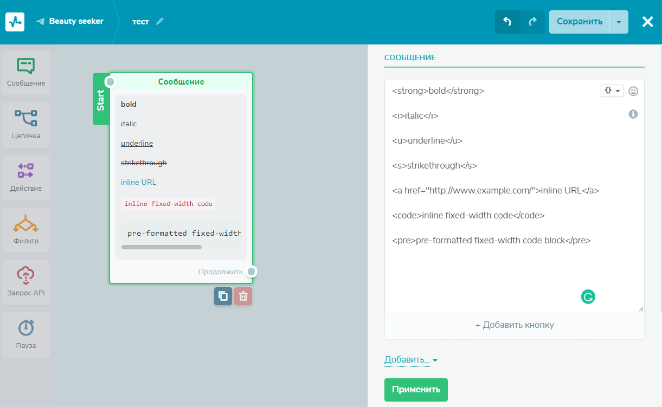Click the undo arrow button
The height and width of the screenshot is (407, 662).
[x=507, y=22]
